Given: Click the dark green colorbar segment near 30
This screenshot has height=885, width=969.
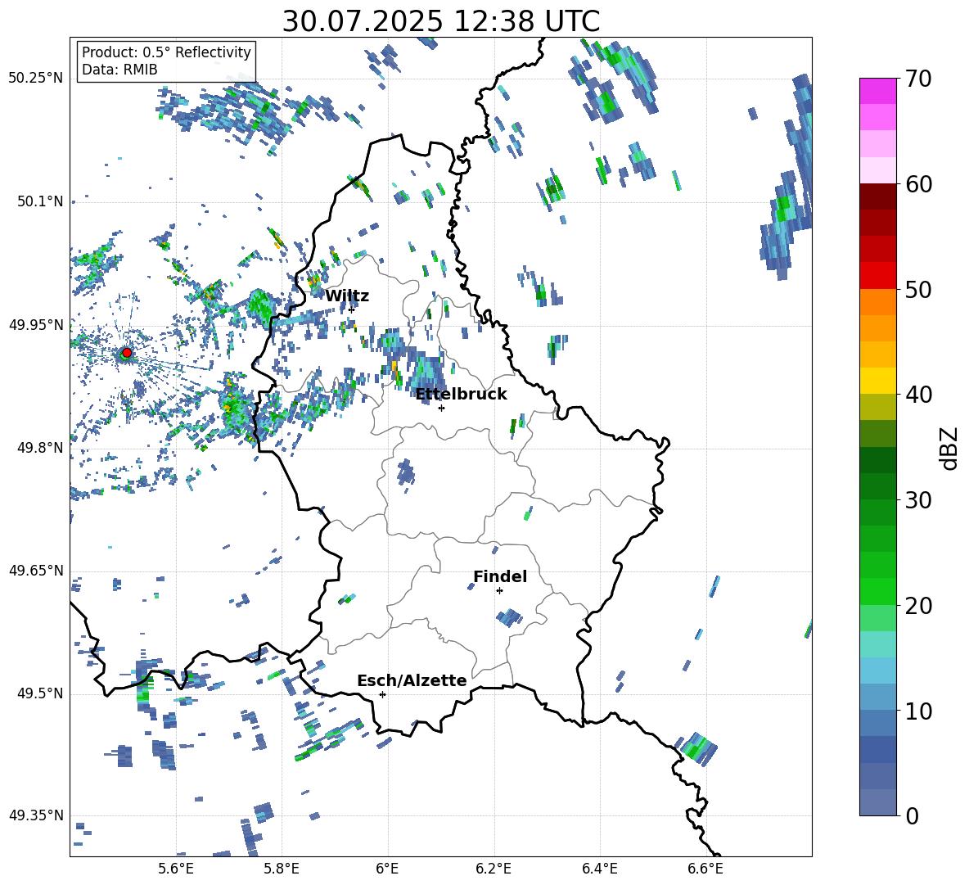Looking at the screenshot, I should tap(878, 486).
